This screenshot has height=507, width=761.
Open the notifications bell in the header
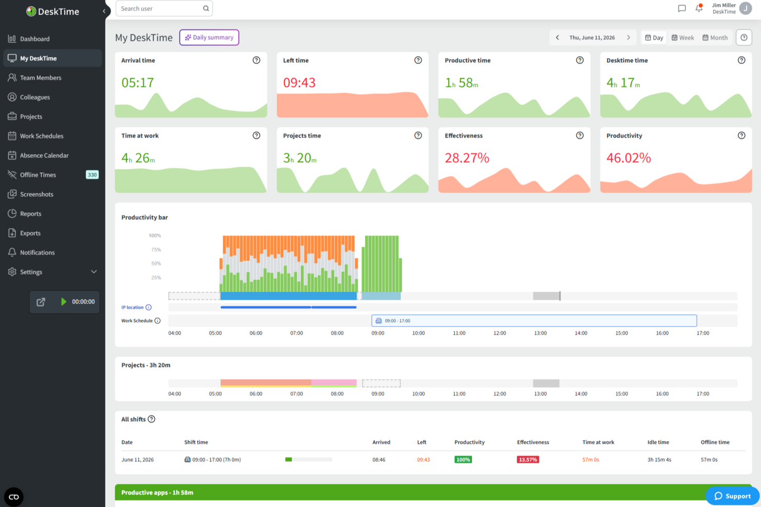(699, 8)
